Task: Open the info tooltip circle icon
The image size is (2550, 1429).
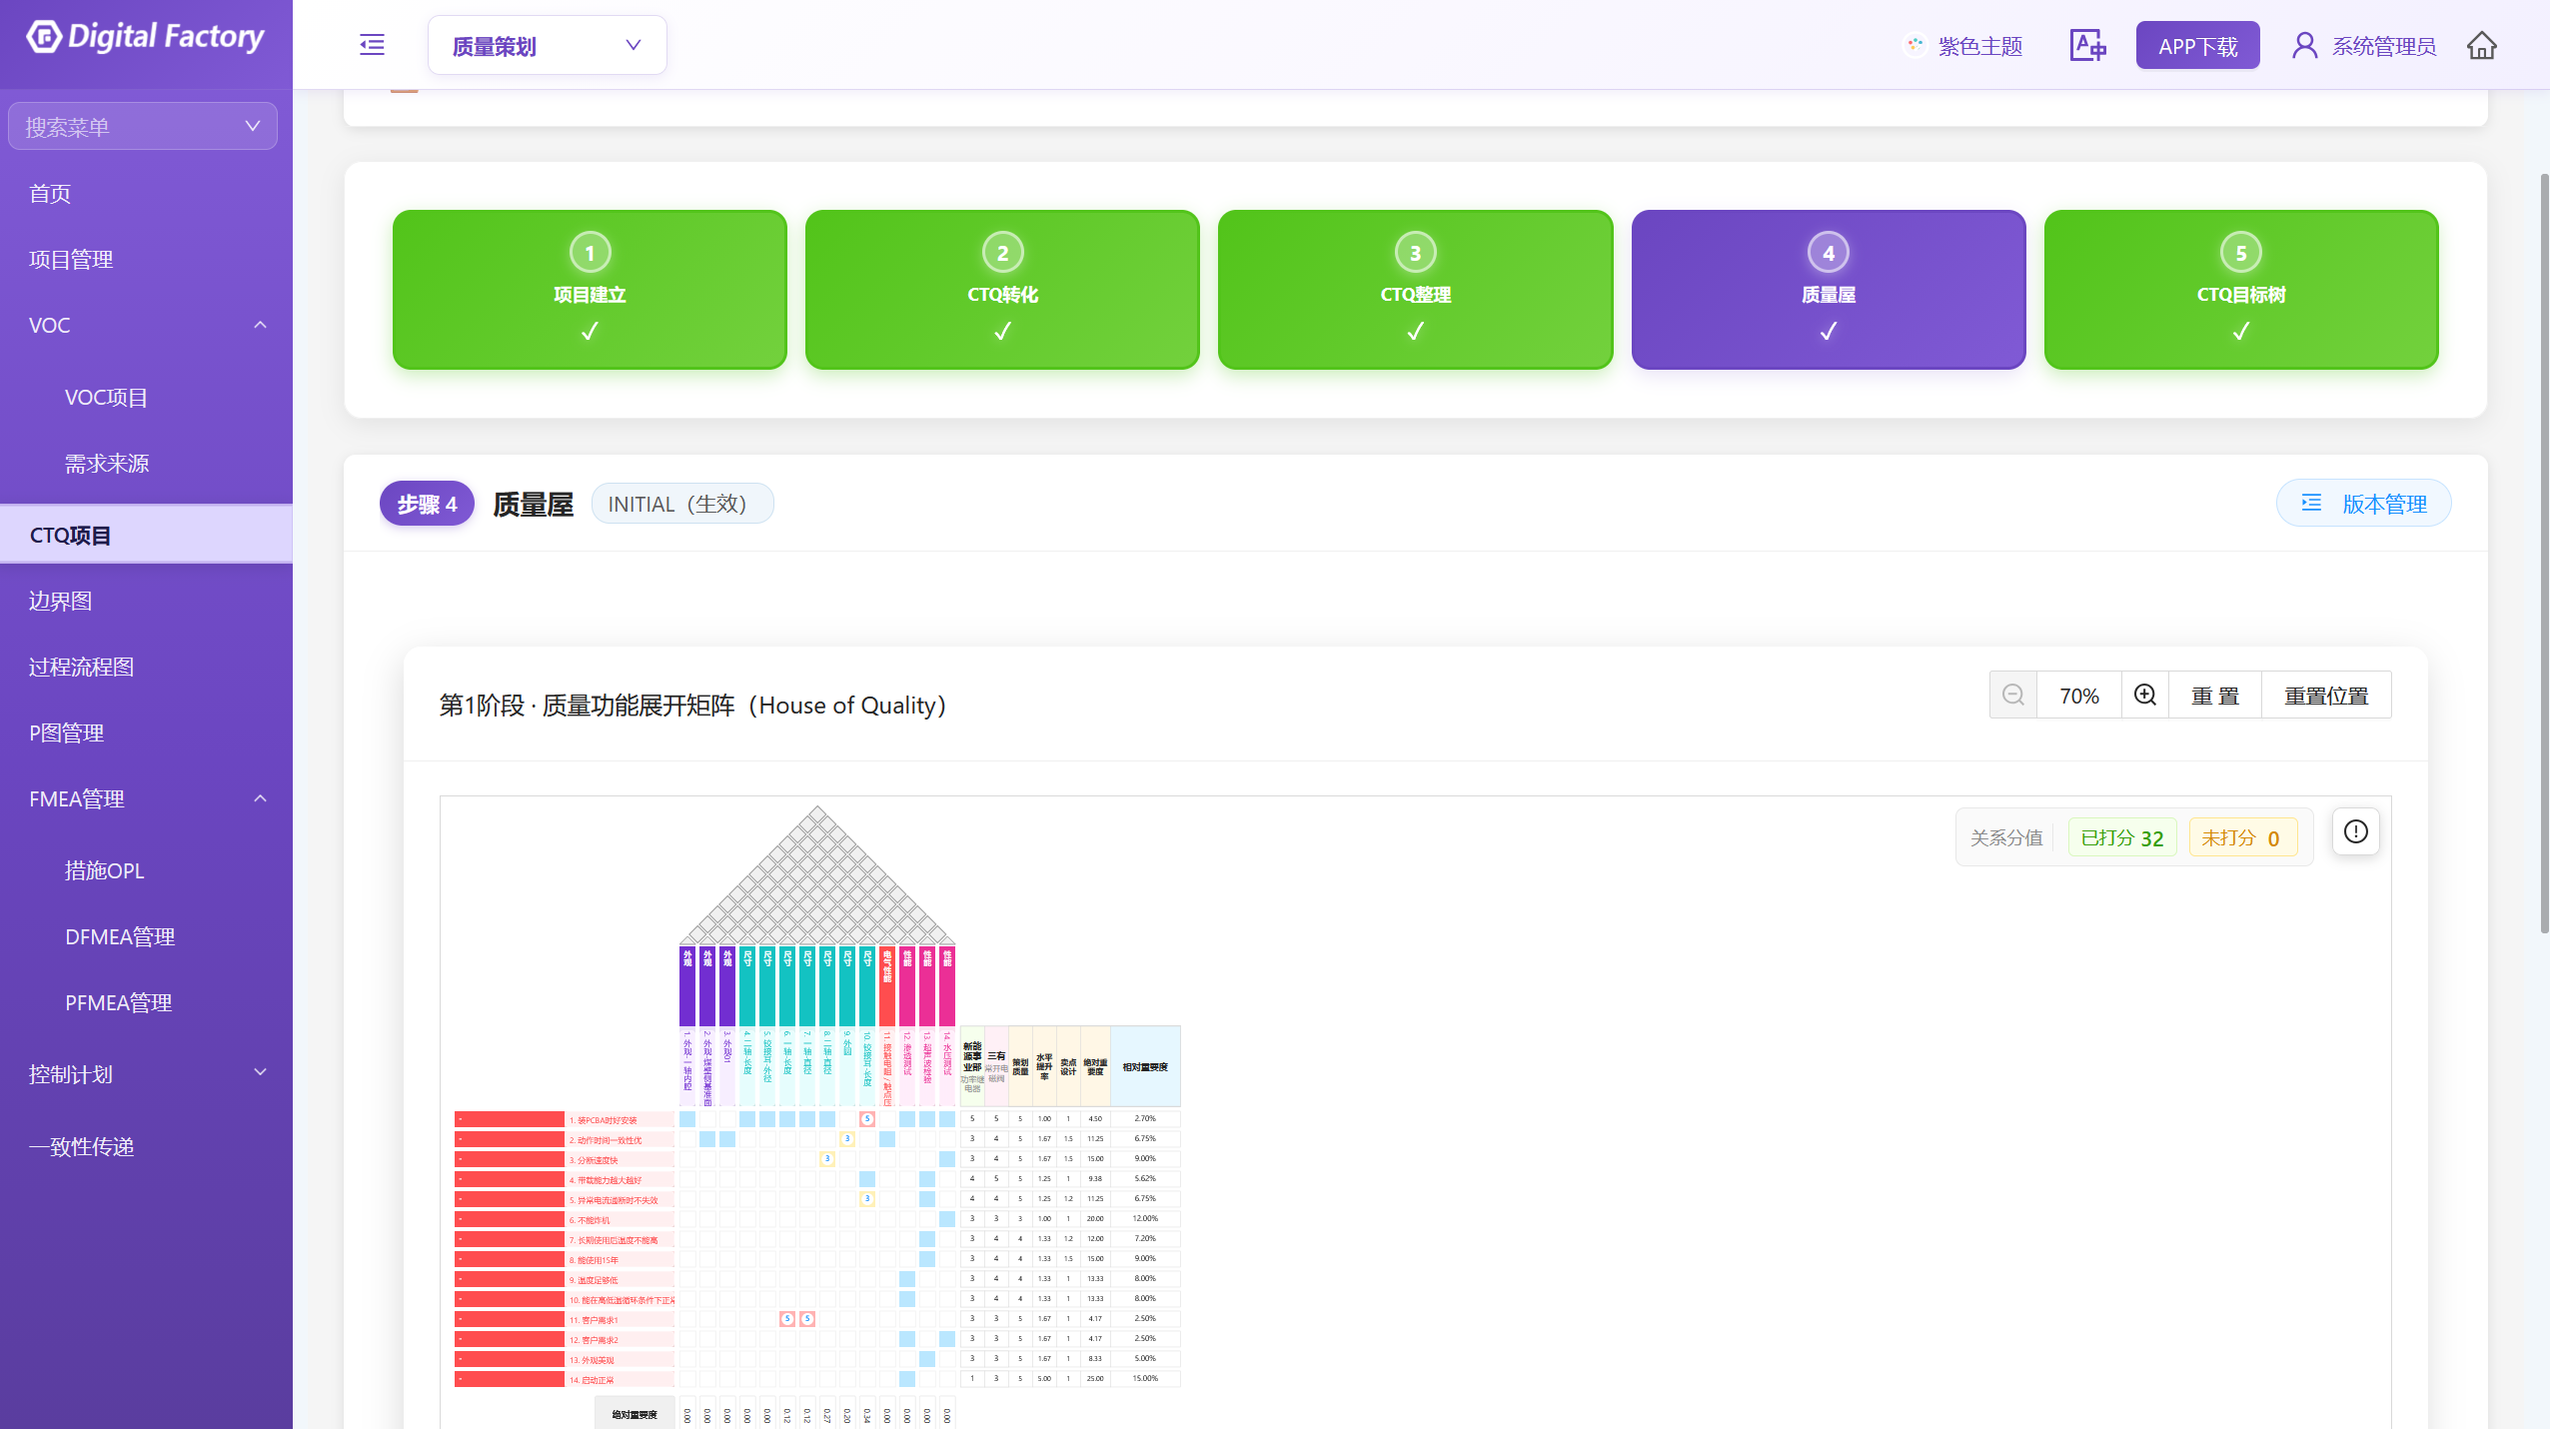Action: 2356,831
